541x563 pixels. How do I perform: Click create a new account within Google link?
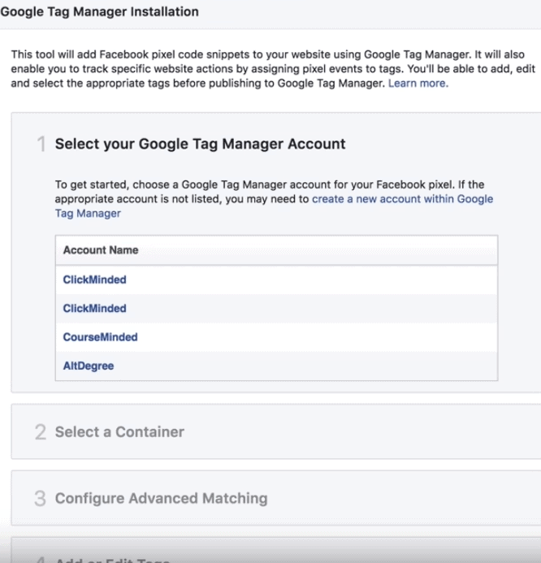pyautogui.click(x=402, y=199)
